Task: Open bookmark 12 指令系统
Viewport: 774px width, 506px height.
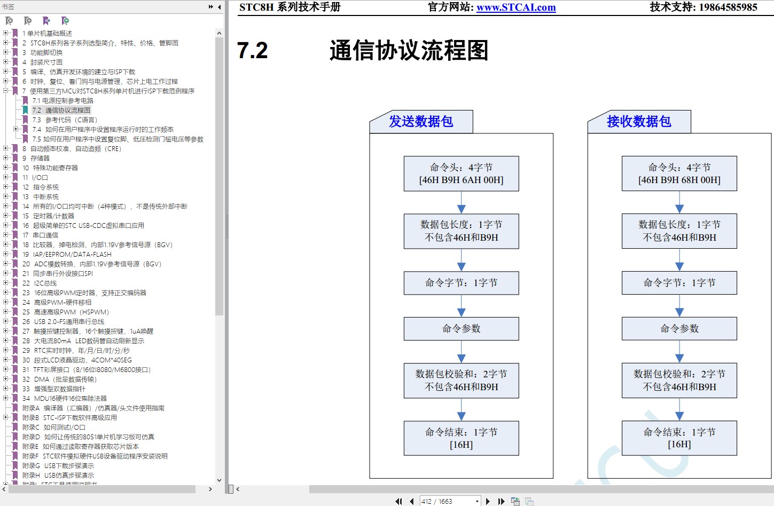Action: pos(41,187)
